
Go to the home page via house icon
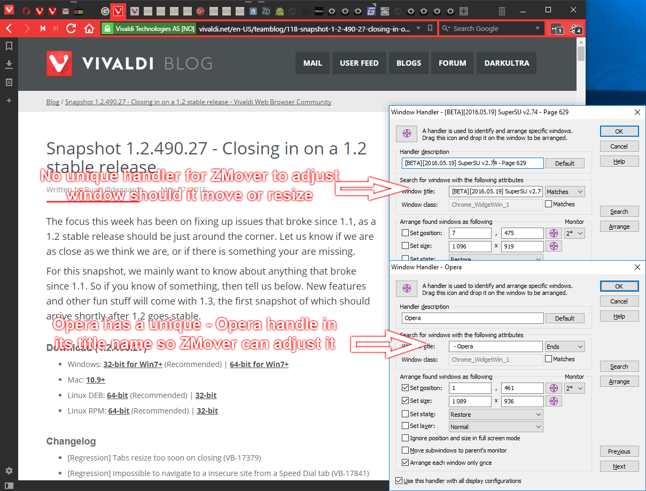(89, 28)
